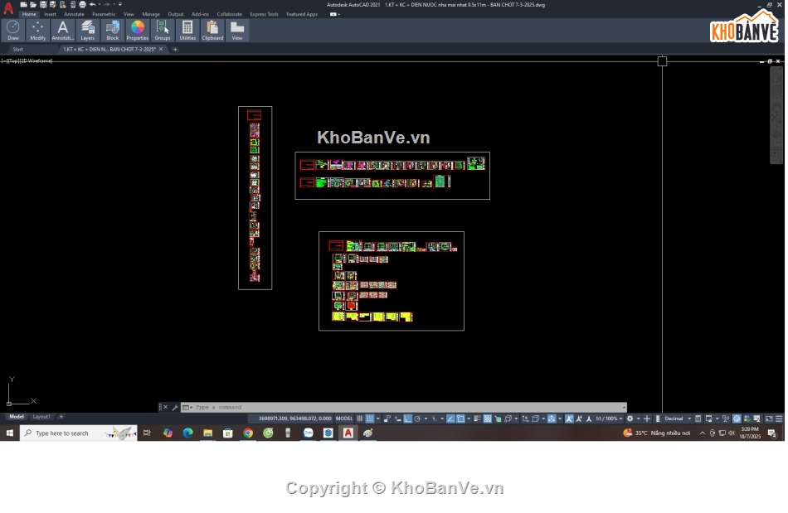Switch to the Insert ribbon tab
The height and width of the screenshot is (513, 788).
pos(50,15)
